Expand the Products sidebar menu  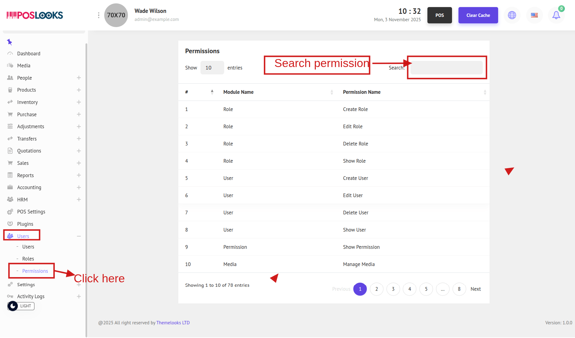click(79, 90)
